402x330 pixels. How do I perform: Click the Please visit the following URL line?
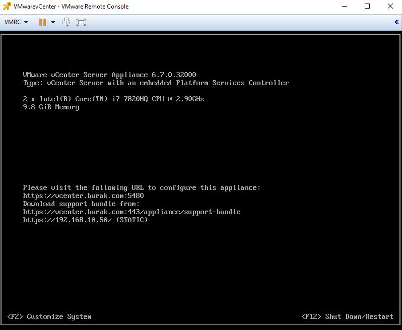pos(142,188)
